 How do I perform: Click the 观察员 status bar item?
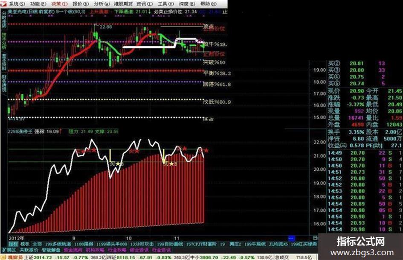[x=15, y=257]
